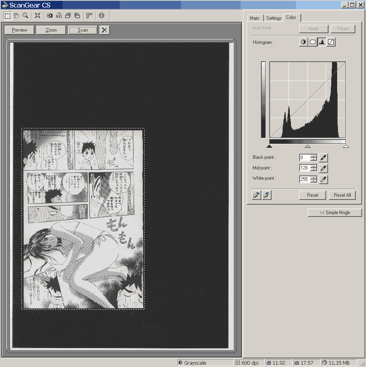Image resolution: width=366 pixels, height=367 pixels.
Task: Click the Auto tone Apply button
Action: pos(313,29)
